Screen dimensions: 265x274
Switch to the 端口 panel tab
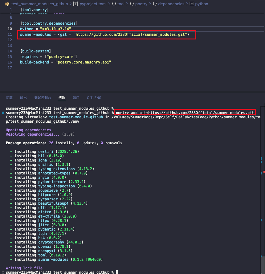[x=76, y=98]
